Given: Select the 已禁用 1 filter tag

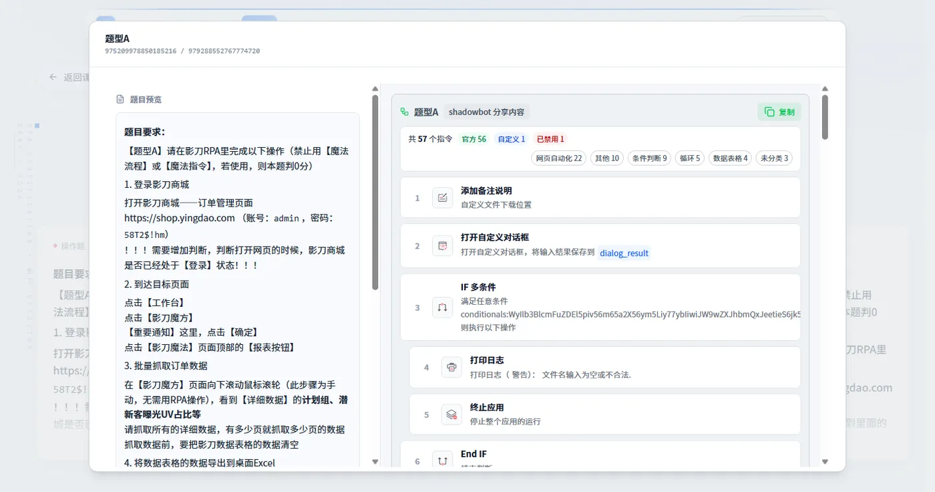Looking at the screenshot, I should point(550,139).
